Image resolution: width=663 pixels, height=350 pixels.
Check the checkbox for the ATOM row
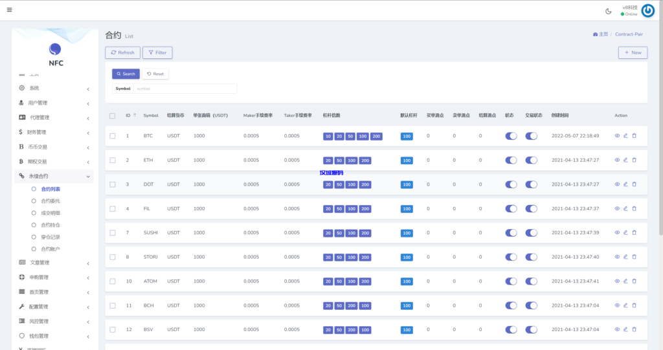113,281
